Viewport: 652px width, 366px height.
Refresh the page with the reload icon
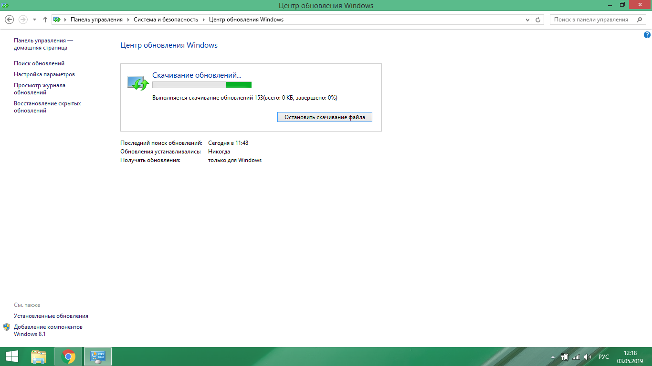[x=538, y=20]
